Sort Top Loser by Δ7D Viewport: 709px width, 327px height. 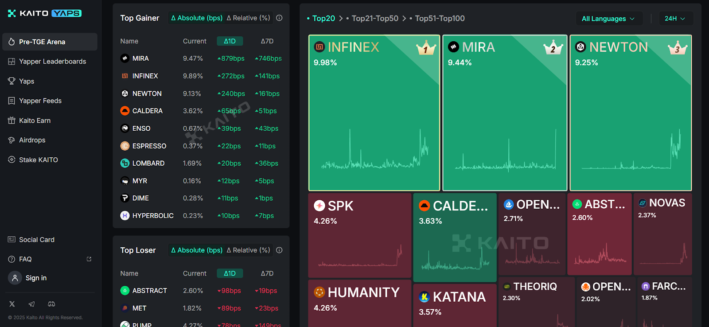point(267,273)
